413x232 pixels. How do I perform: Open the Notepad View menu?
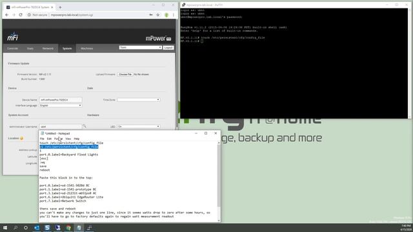tap(68, 139)
